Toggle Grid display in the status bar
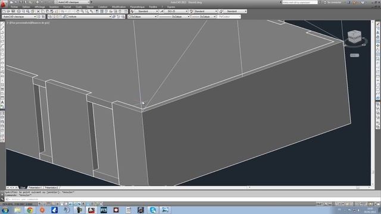The height and width of the screenshot is (214, 381). pyautogui.click(x=48, y=204)
